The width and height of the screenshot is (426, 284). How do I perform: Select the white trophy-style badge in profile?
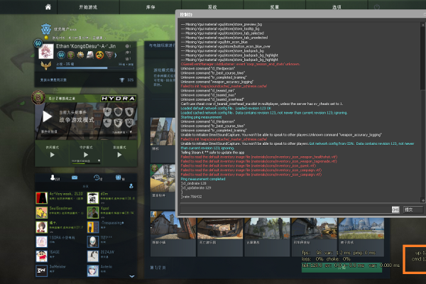click(x=90, y=55)
